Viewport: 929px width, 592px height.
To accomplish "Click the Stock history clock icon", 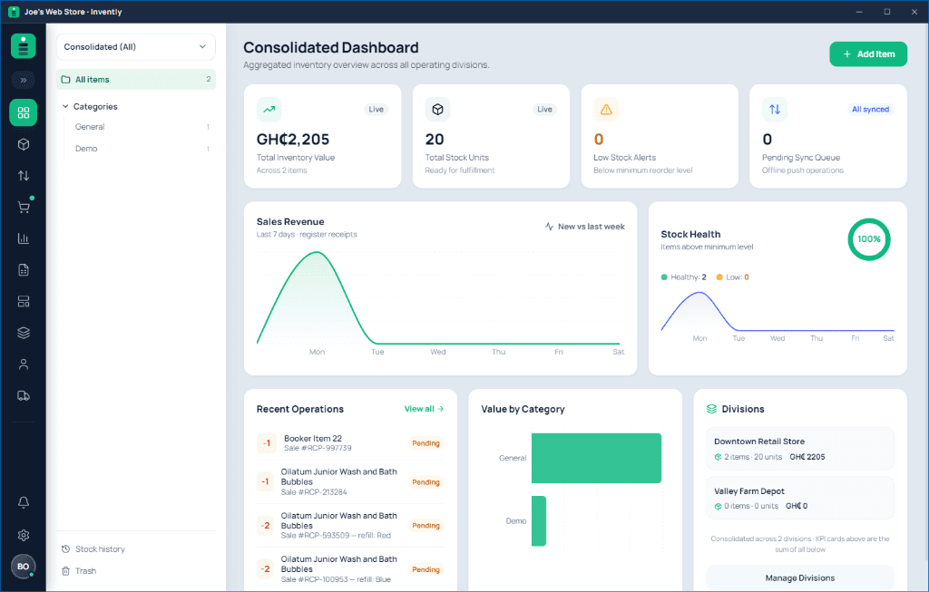I will pos(65,549).
